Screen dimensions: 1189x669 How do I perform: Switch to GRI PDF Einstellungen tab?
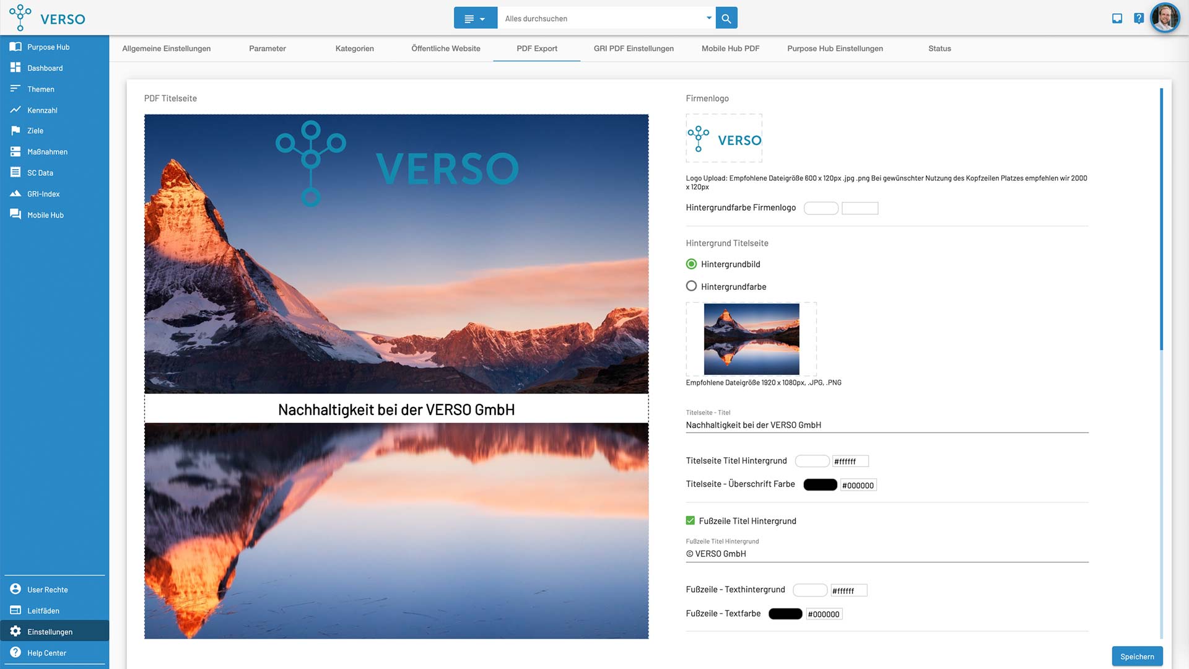[x=634, y=48]
